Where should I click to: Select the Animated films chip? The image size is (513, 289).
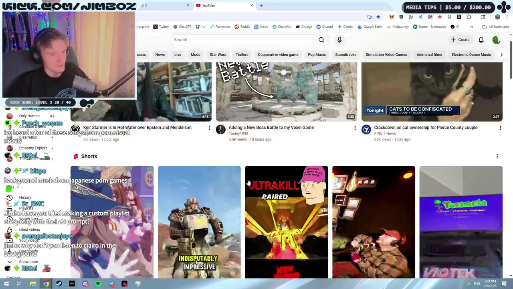429,55
